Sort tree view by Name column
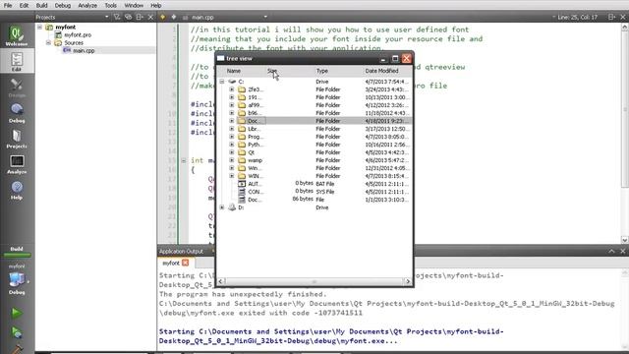The width and height of the screenshot is (629, 354). click(x=242, y=71)
